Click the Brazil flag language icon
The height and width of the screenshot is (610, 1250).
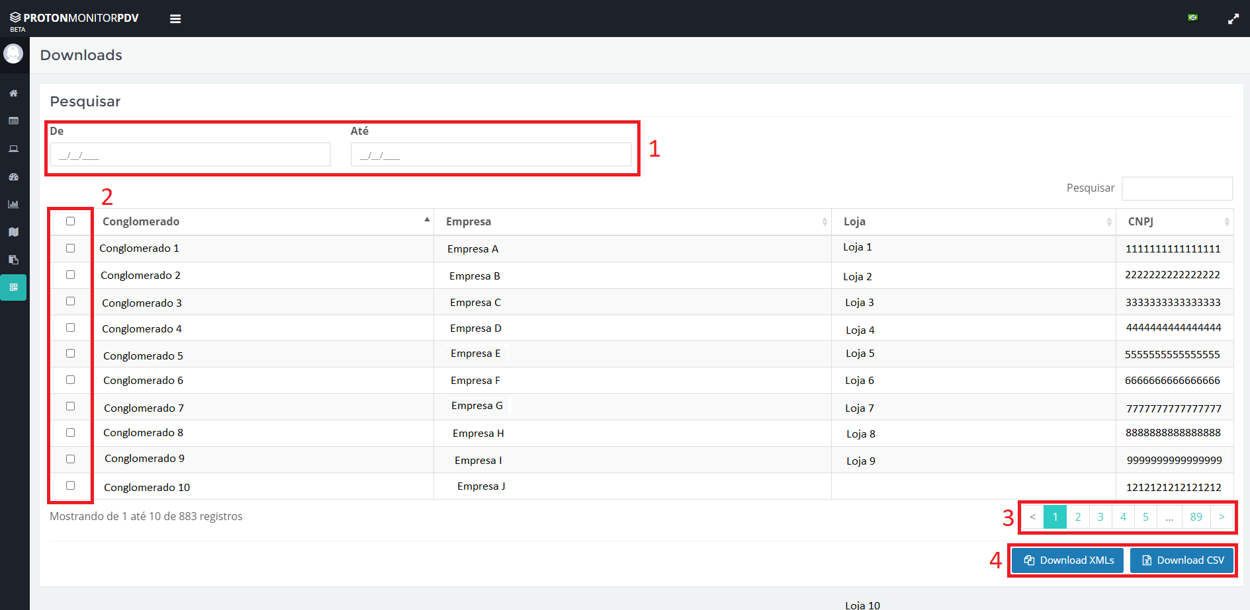1192,18
